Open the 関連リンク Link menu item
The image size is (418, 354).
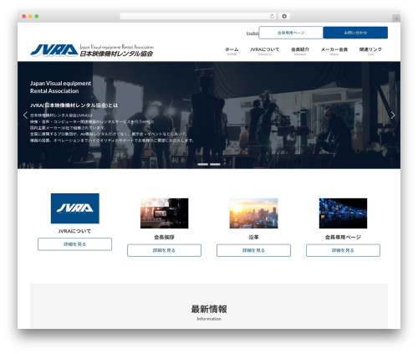(370, 51)
